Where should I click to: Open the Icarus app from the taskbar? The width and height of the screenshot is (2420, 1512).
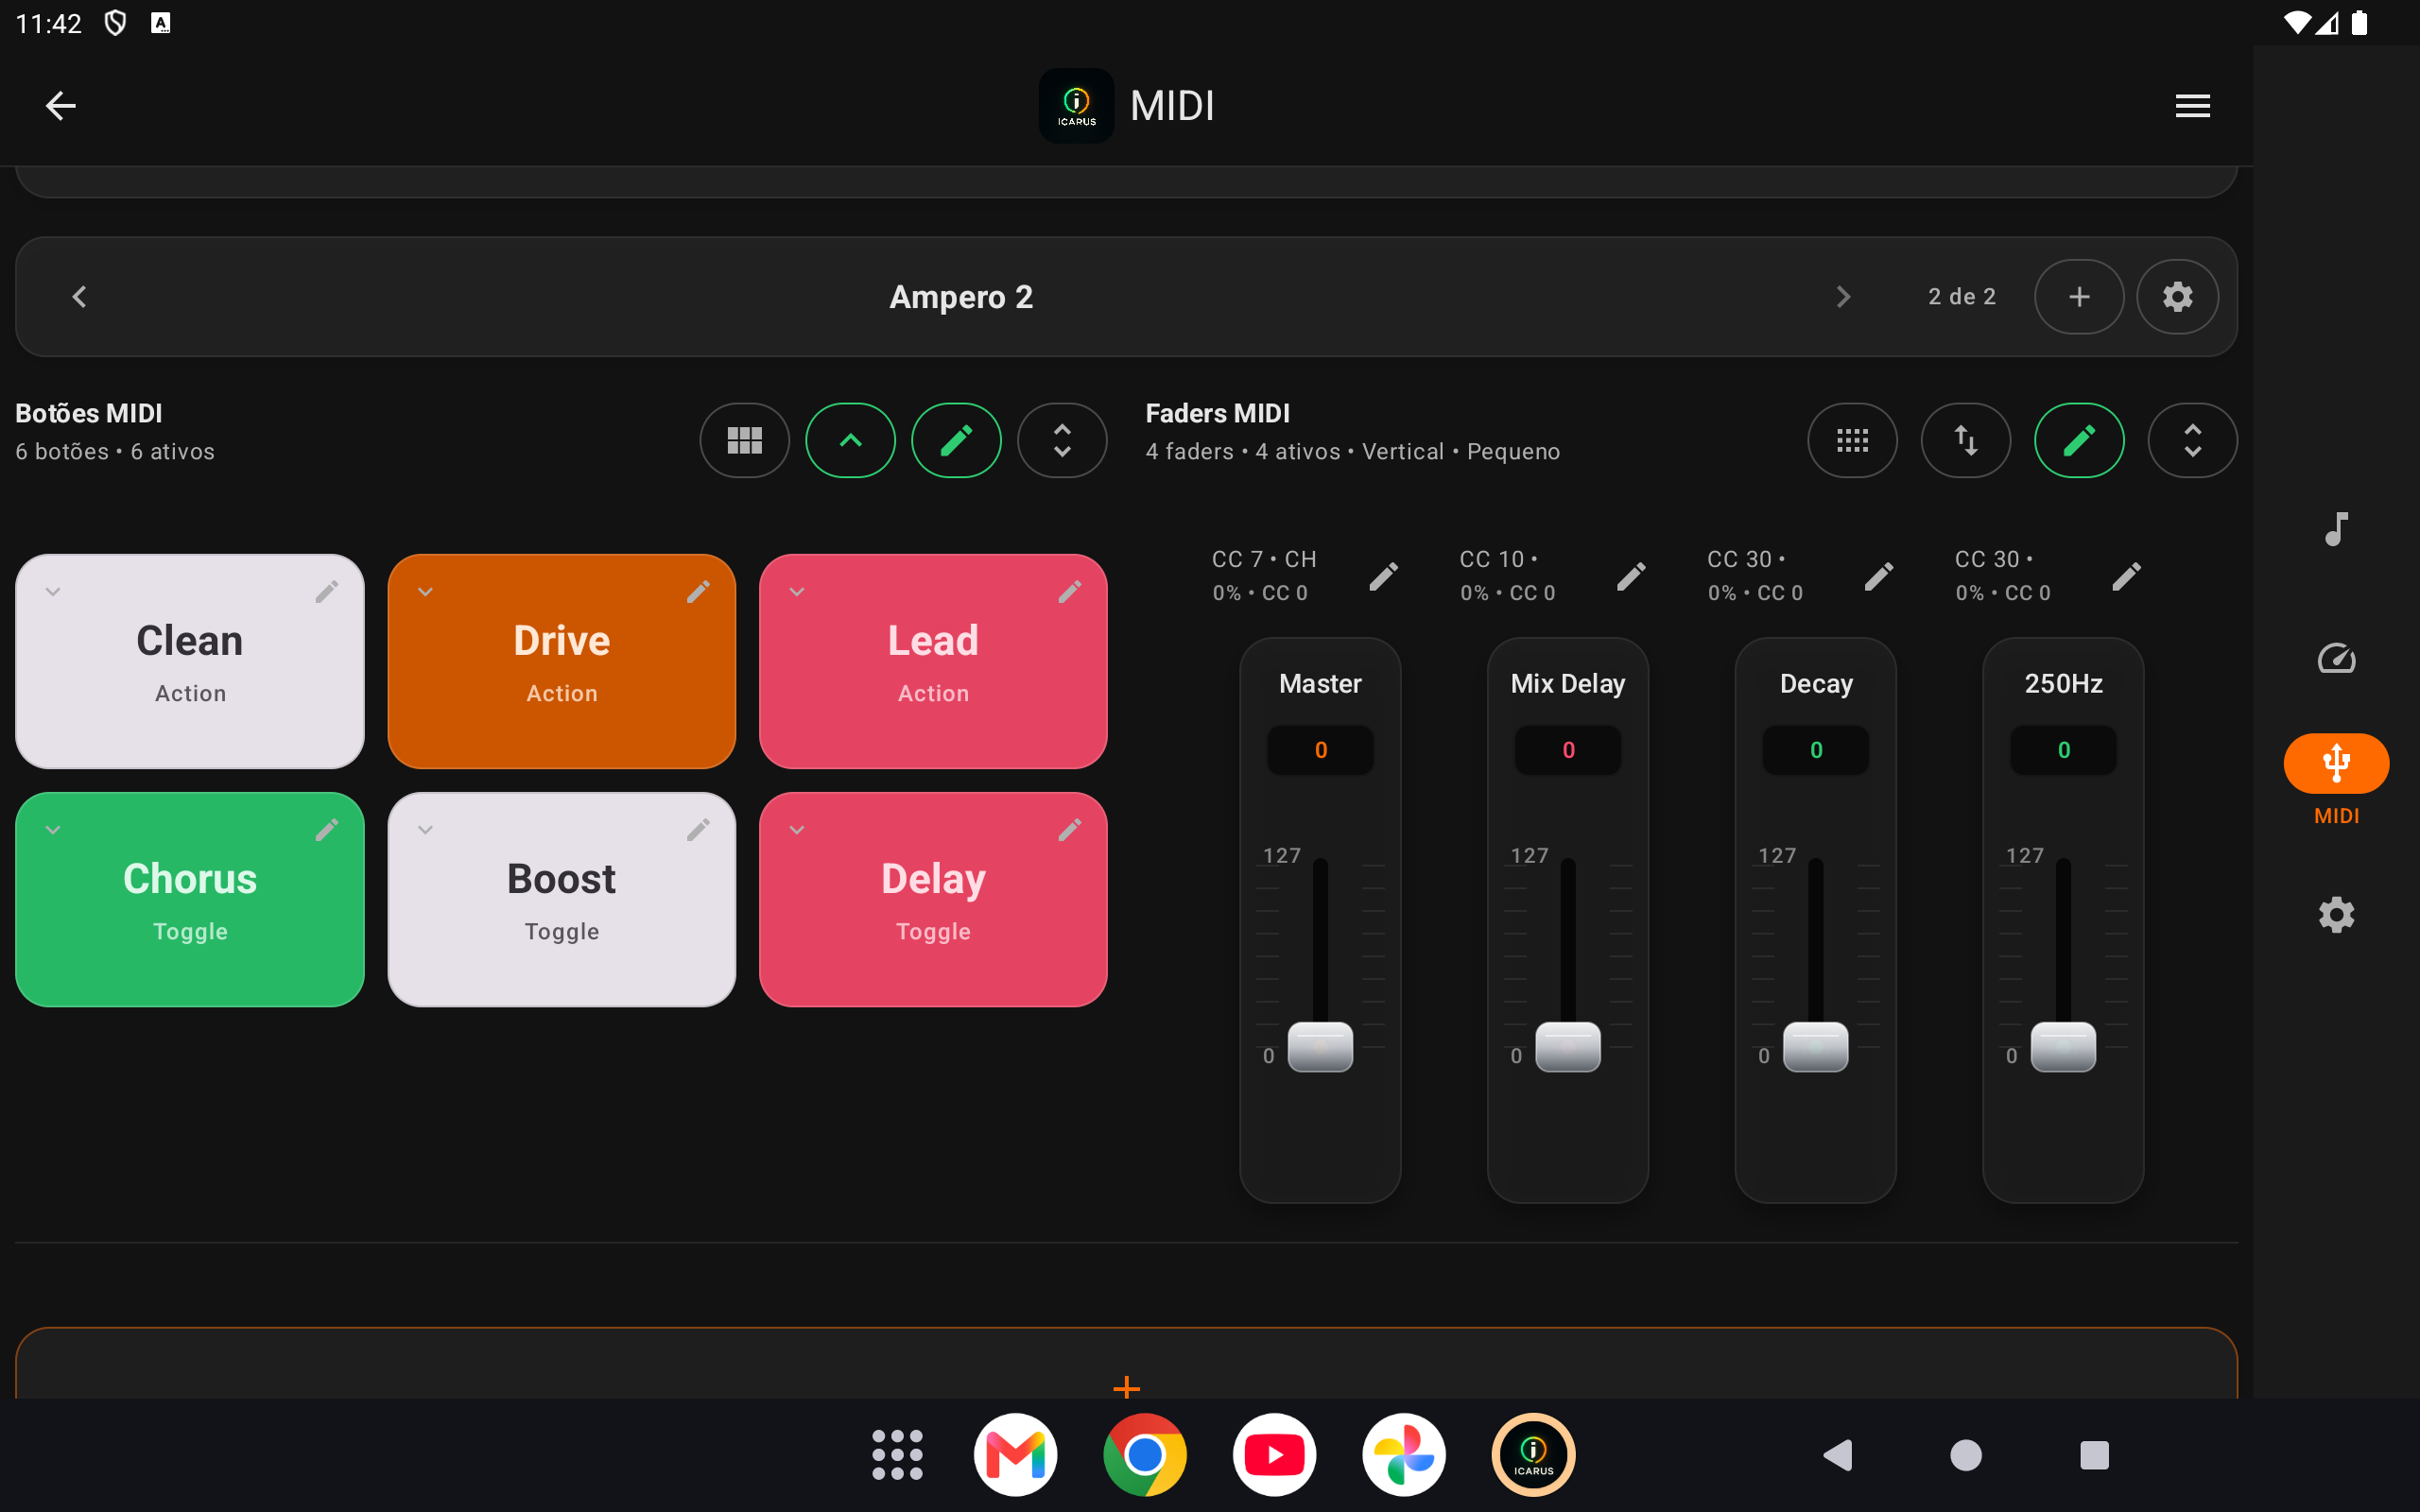click(x=1533, y=1455)
